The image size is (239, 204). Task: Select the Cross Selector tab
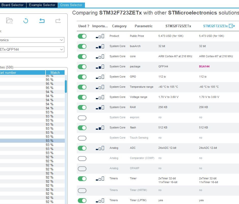71,5
